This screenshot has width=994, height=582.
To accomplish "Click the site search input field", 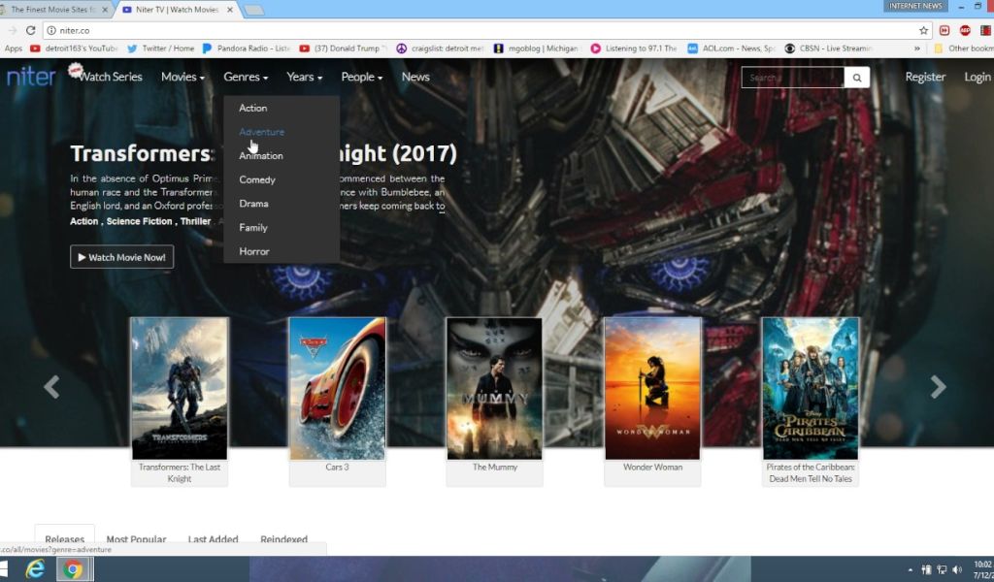I will click(792, 78).
